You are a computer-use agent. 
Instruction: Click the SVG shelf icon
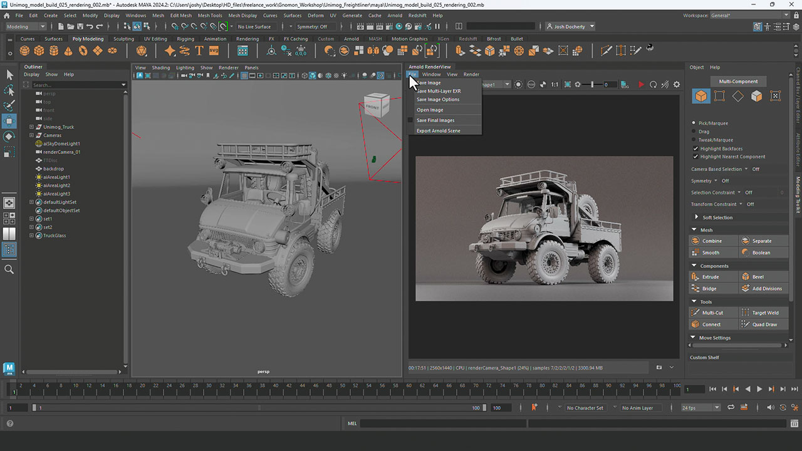coord(214,51)
